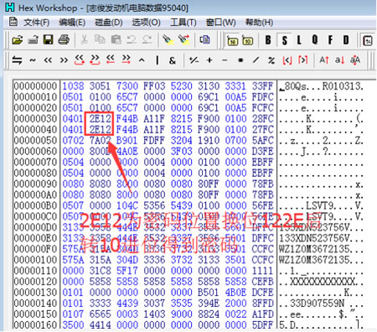377x332 pixels.
Task: Click the decimal base 10 icon
Action: click(247, 40)
